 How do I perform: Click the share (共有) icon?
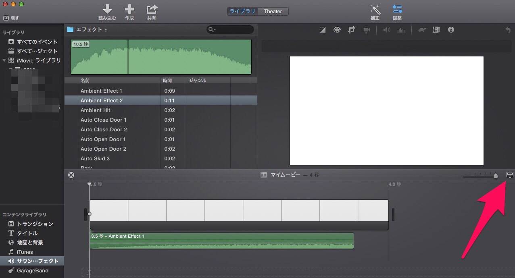pos(152,9)
